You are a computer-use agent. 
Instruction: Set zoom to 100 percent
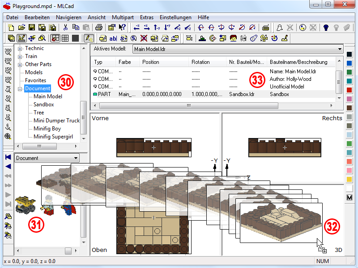[x=8, y=80]
